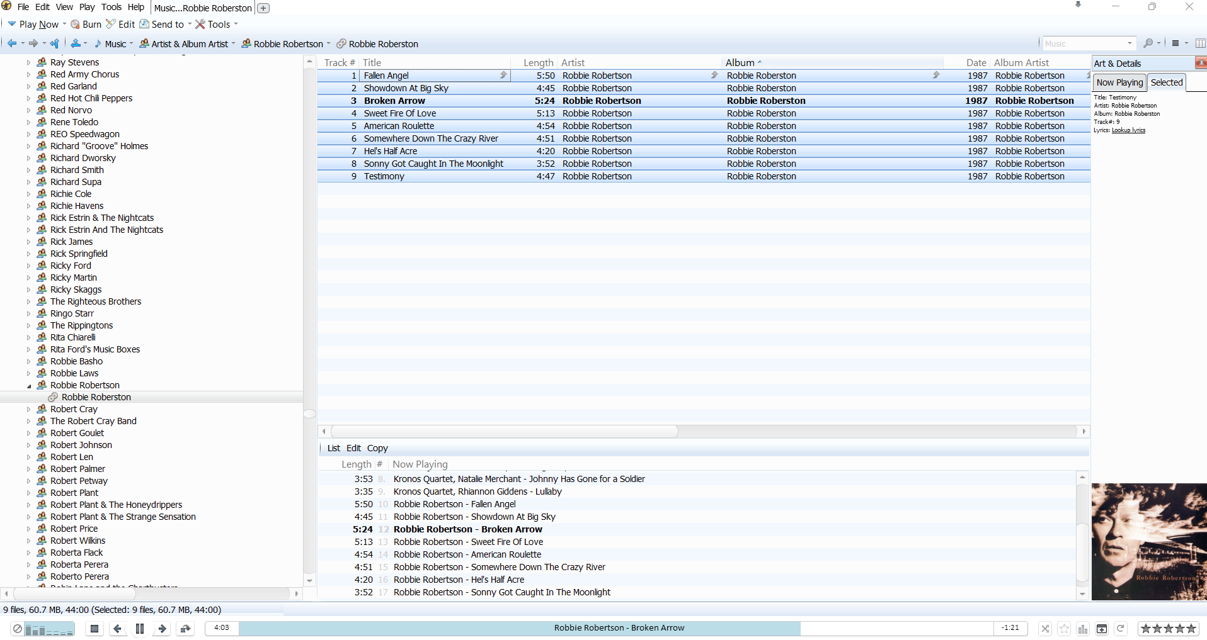The image size is (1207, 640).
Task: Collapse the Robbie Robertson artist node
Action: click(x=29, y=386)
